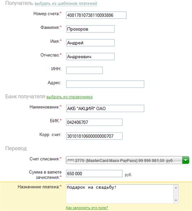Image resolution: width=192 pixels, height=211 pixels.
Task: Click the empty Адрес field
Action: point(105,84)
